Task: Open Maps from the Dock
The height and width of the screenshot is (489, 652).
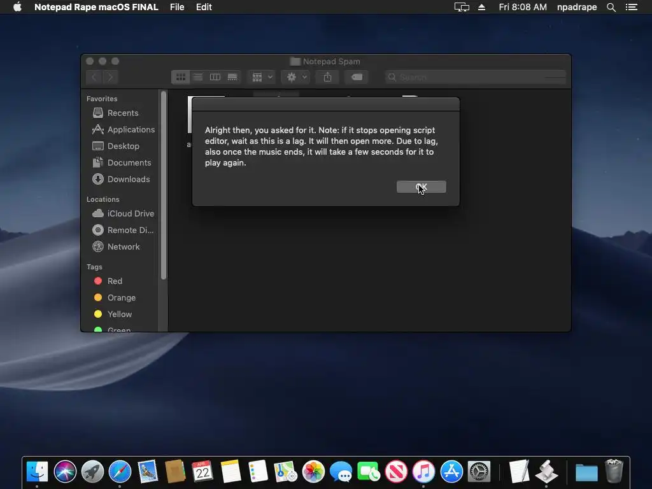Action: pos(286,472)
